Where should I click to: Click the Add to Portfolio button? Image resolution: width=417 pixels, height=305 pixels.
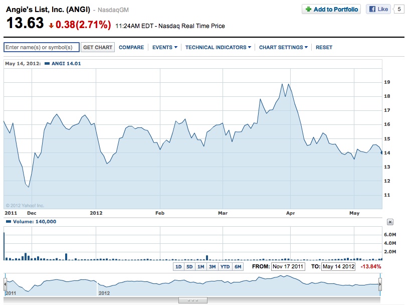(331, 10)
